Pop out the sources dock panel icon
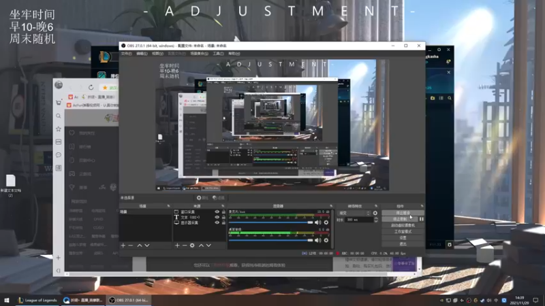 tap(223, 206)
